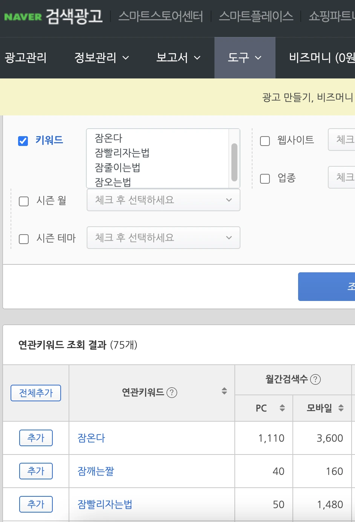The width and height of the screenshot is (355, 522).
Task: Open the 도구 menu
Action: click(x=245, y=58)
